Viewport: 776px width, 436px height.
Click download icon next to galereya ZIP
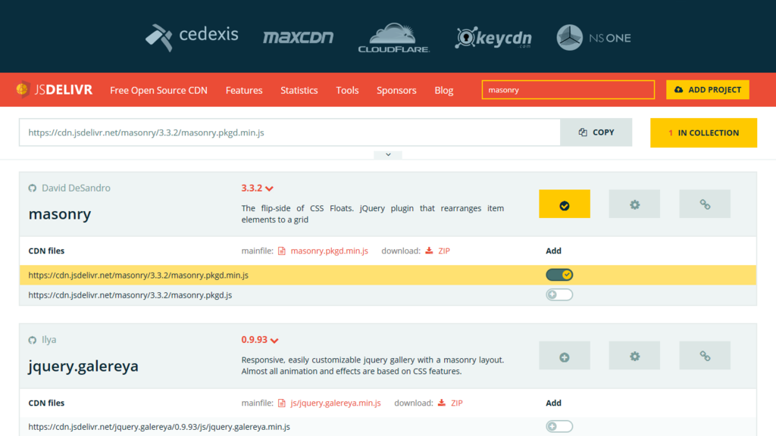pos(442,403)
